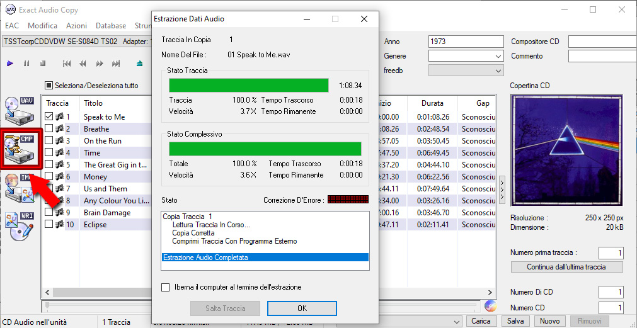
Task: Click the expander arrows beside the cover panel
Action: tap(502, 189)
